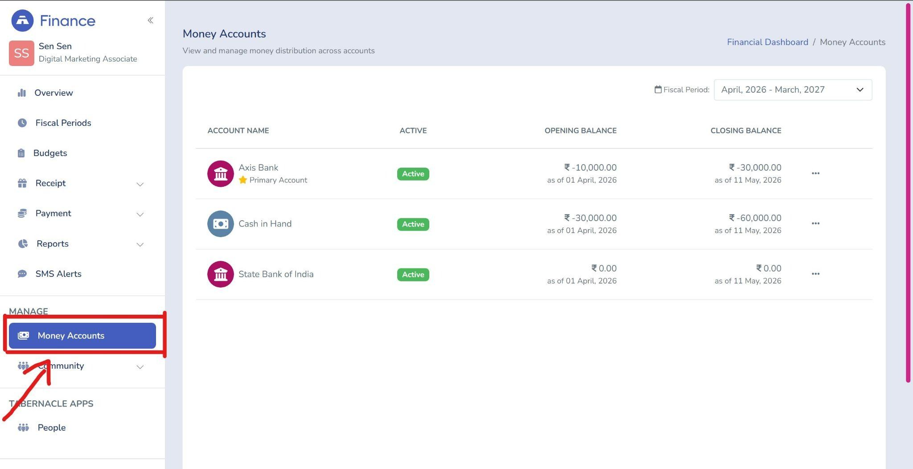This screenshot has width=913, height=469.
Task: Click the SS user avatar
Action: (x=21, y=53)
